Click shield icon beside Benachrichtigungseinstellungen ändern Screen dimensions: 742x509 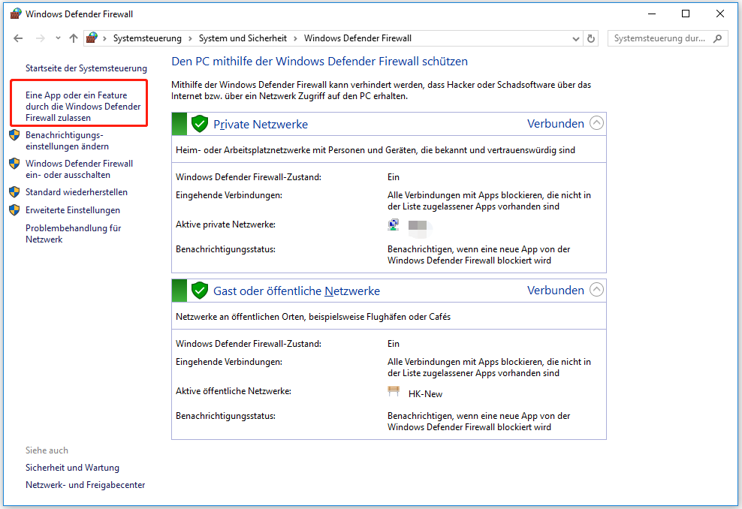point(15,135)
